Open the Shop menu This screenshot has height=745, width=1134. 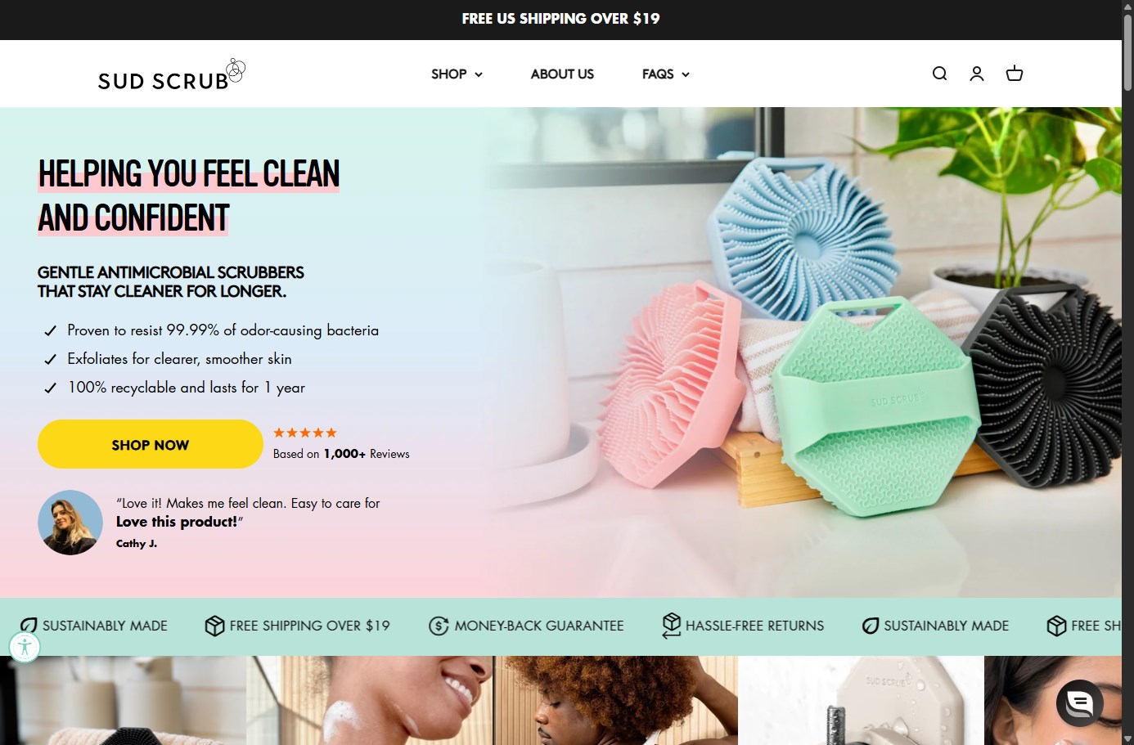click(x=449, y=74)
